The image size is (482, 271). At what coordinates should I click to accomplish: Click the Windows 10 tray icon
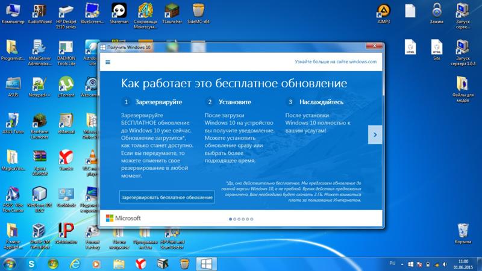tap(410, 264)
